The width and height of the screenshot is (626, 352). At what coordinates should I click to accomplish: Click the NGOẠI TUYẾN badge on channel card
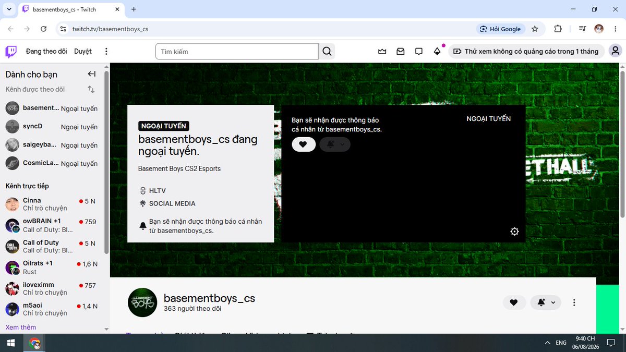(x=164, y=126)
